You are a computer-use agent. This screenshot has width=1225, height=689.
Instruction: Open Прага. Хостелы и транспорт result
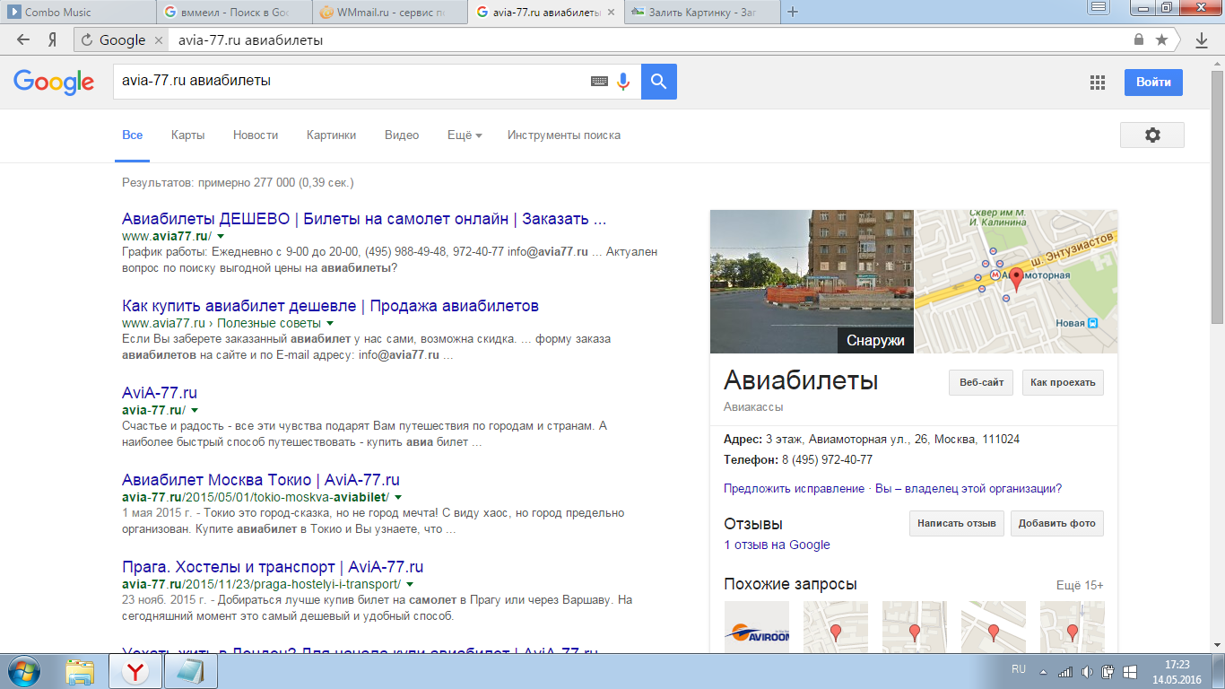tap(273, 567)
